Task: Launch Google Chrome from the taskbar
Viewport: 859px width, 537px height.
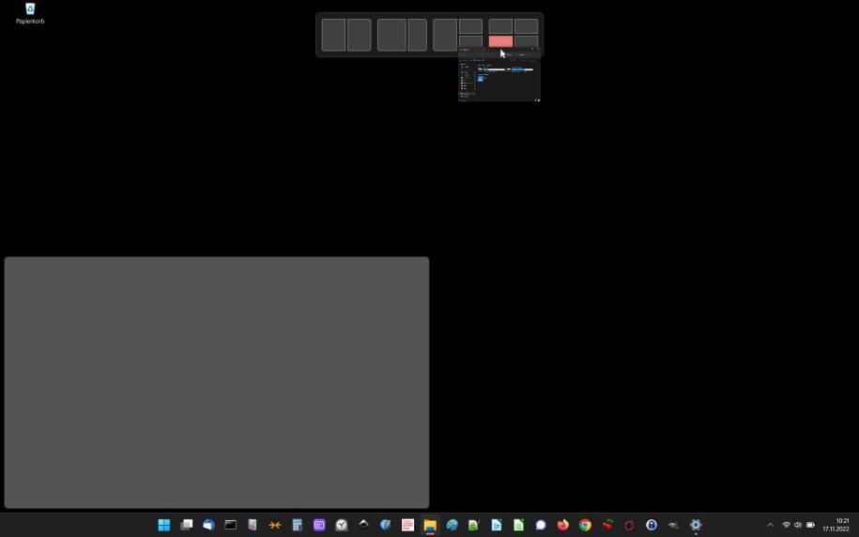Action: (585, 525)
